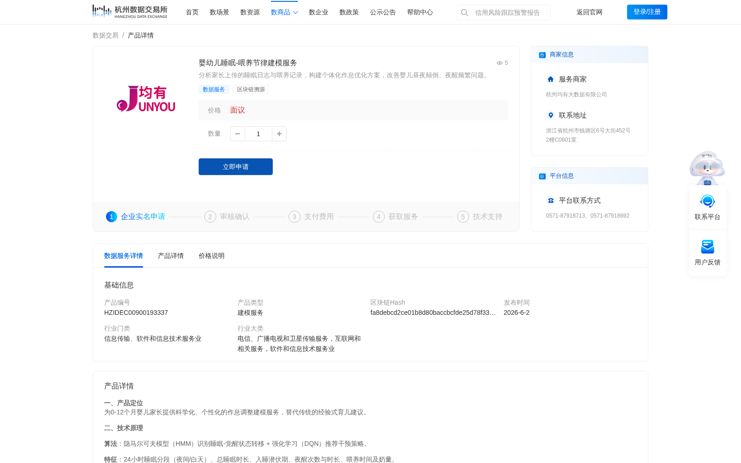741x463 pixels.
Task: Click the 登录/注册 button
Action: [x=647, y=12]
